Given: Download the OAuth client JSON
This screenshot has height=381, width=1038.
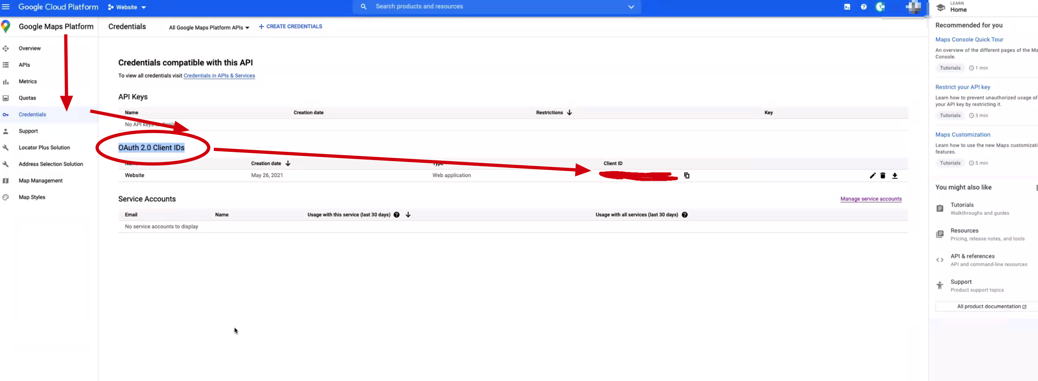Looking at the screenshot, I should (895, 175).
